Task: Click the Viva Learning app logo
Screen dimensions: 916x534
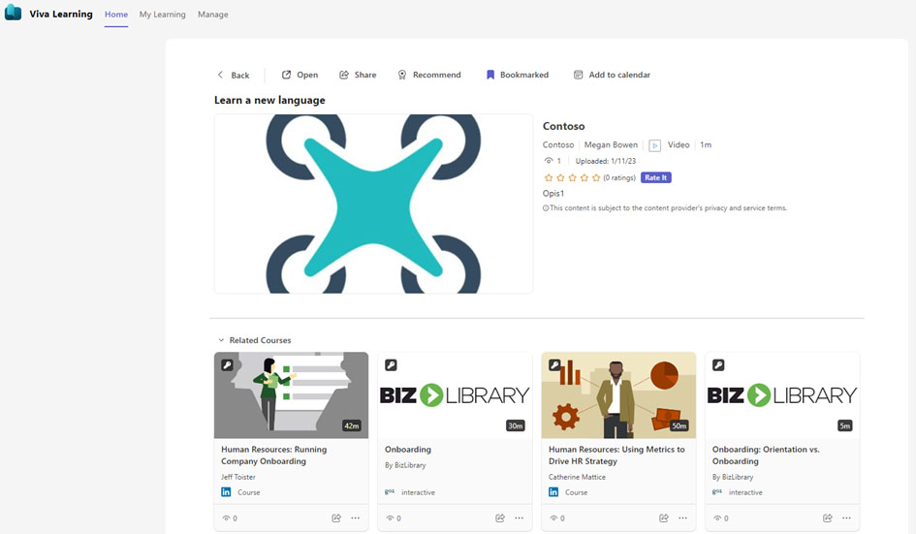Action: point(14,14)
